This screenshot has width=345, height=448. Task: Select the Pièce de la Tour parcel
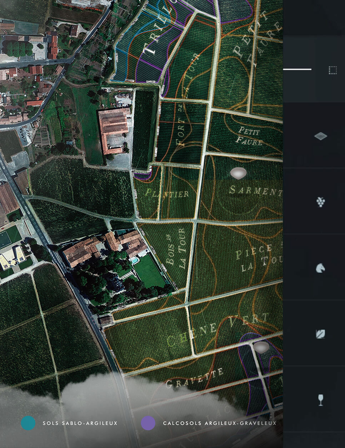(x=260, y=258)
